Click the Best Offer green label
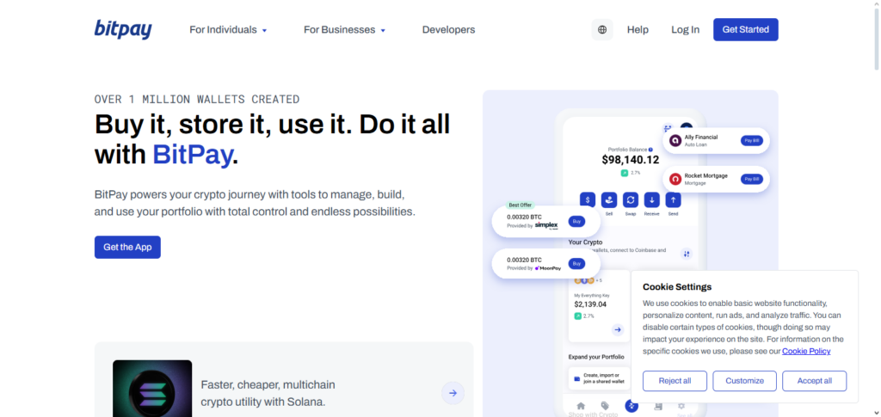Screen dimensions: 881x417 click(521, 205)
